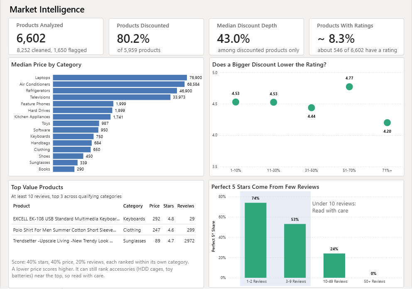Click the Keyboards category cell in table
412x289 pixels.
click(134, 219)
